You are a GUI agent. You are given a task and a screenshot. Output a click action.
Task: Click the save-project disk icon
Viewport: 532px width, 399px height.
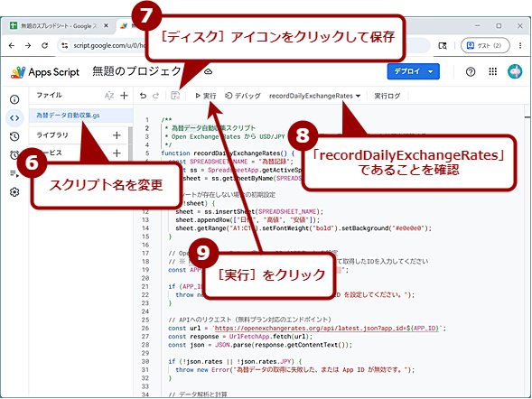point(175,96)
